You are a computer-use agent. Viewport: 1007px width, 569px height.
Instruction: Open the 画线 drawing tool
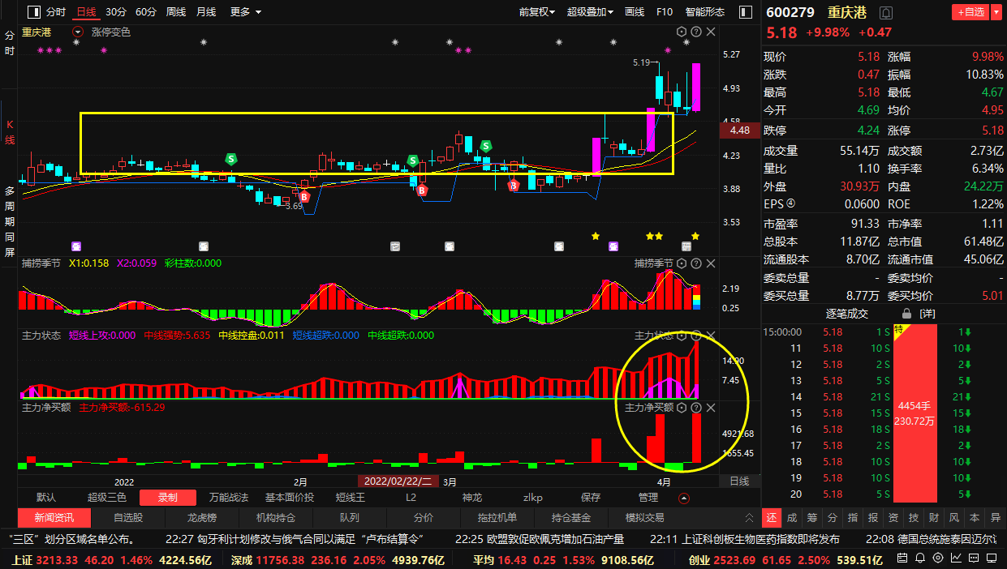pos(635,12)
